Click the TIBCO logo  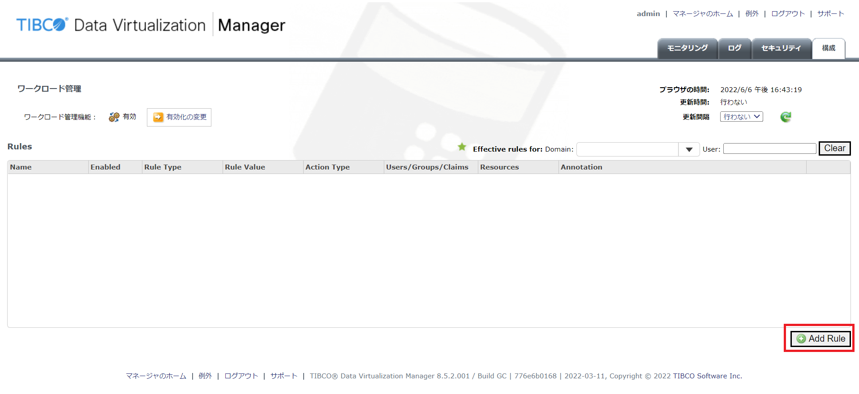pyautogui.click(x=42, y=25)
